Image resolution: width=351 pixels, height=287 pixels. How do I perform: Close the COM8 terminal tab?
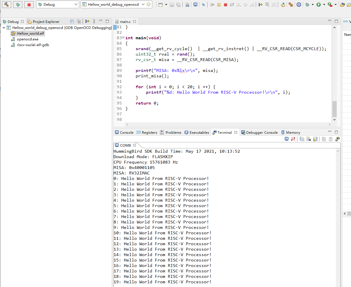coord(134,145)
